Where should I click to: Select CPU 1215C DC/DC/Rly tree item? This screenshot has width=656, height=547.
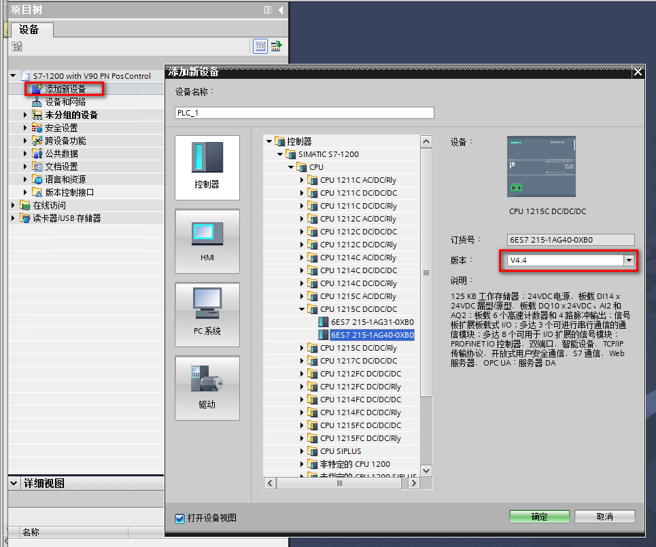tap(358, 348)
